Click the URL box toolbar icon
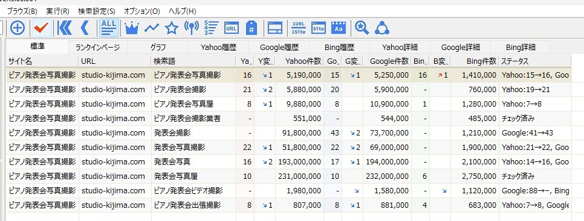This screenshot has height=221, width=584. (x=232, y=28)
